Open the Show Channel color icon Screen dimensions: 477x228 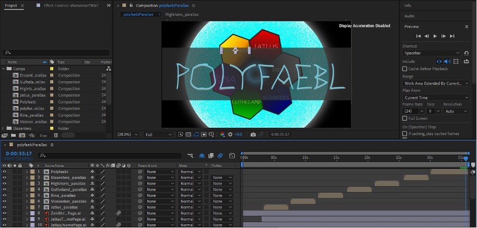pyautogui.click(x=222, y=135)
